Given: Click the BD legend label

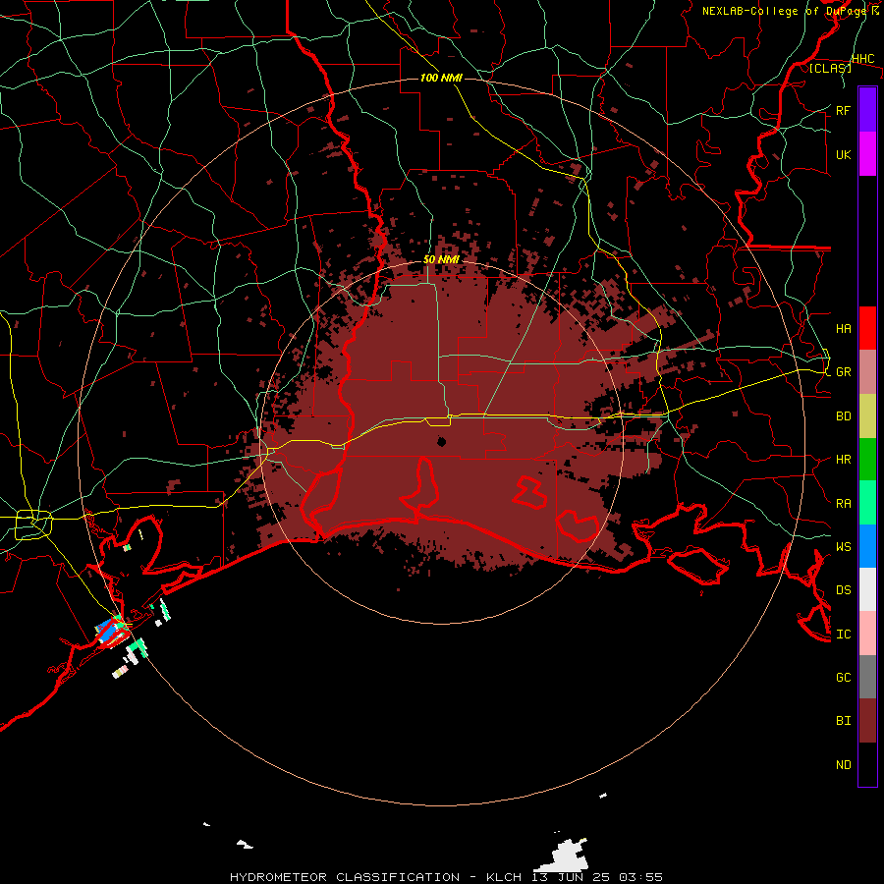Looking at the screenshot, I should tap(843, 416).
